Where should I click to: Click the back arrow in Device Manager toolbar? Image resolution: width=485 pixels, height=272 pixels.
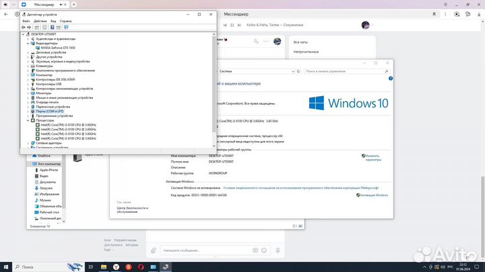(24, 28)
